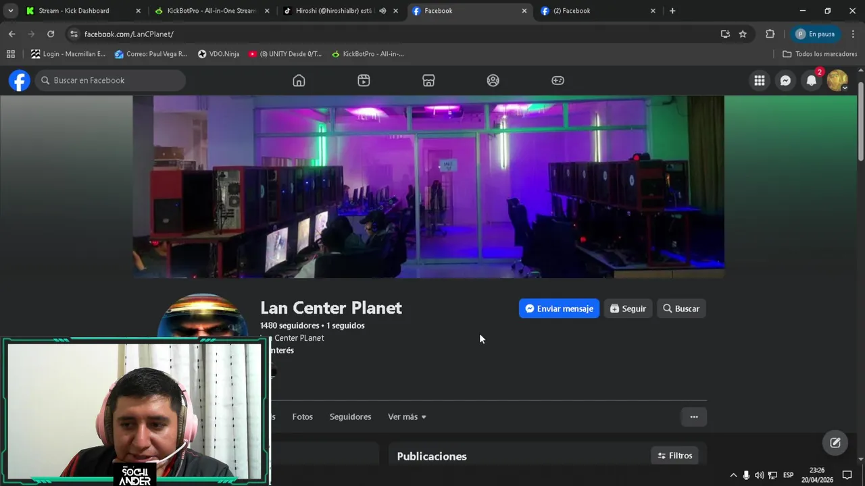The image size is (865, 486).
Task: Open the Reels video icon
Action: [364, 80]
